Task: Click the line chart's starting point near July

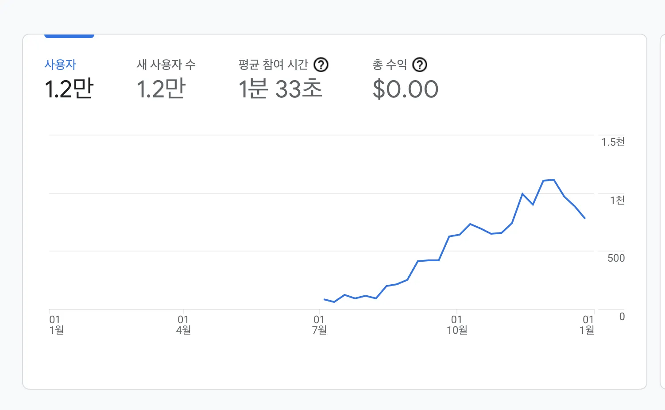Action: (325, 299)
